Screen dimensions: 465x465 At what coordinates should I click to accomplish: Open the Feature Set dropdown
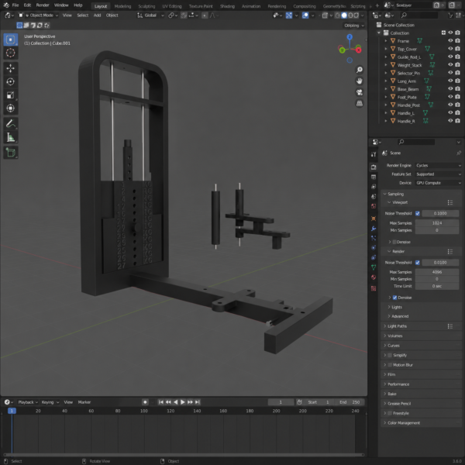pyautogui.click(x=438, y=174)
